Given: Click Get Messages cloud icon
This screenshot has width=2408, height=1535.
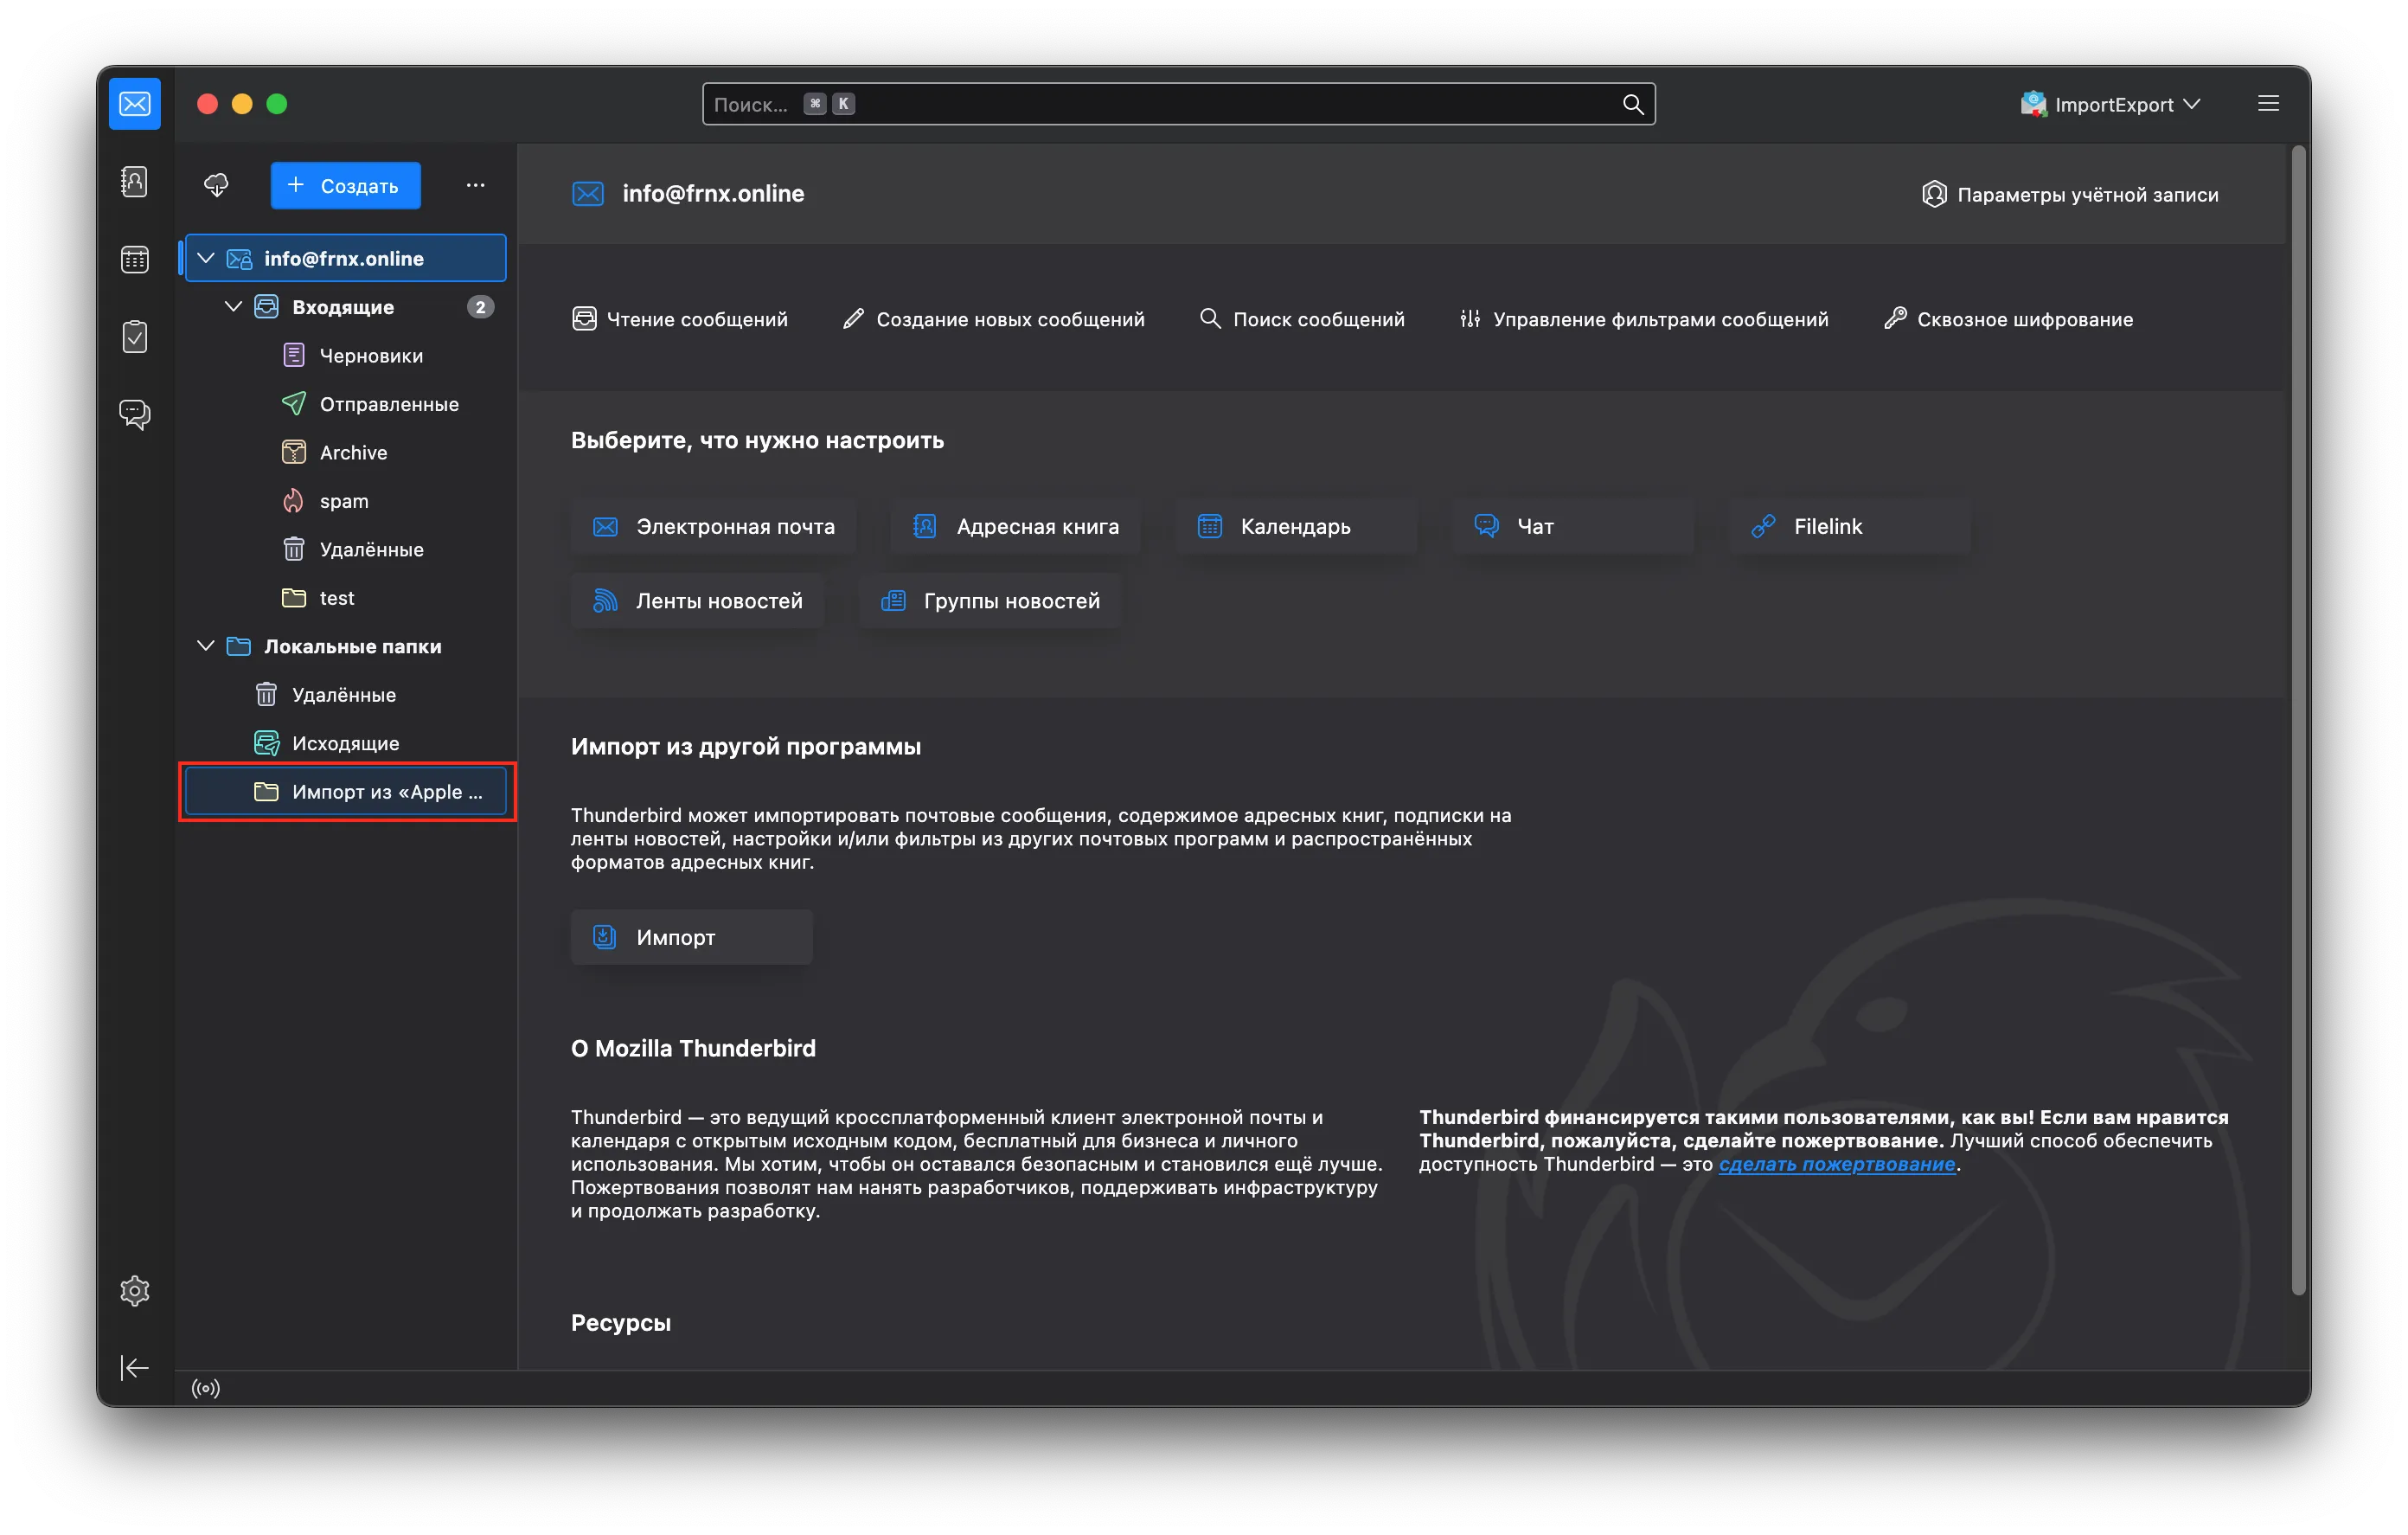Looking at the screenshot, I should [x=216, y=185].
